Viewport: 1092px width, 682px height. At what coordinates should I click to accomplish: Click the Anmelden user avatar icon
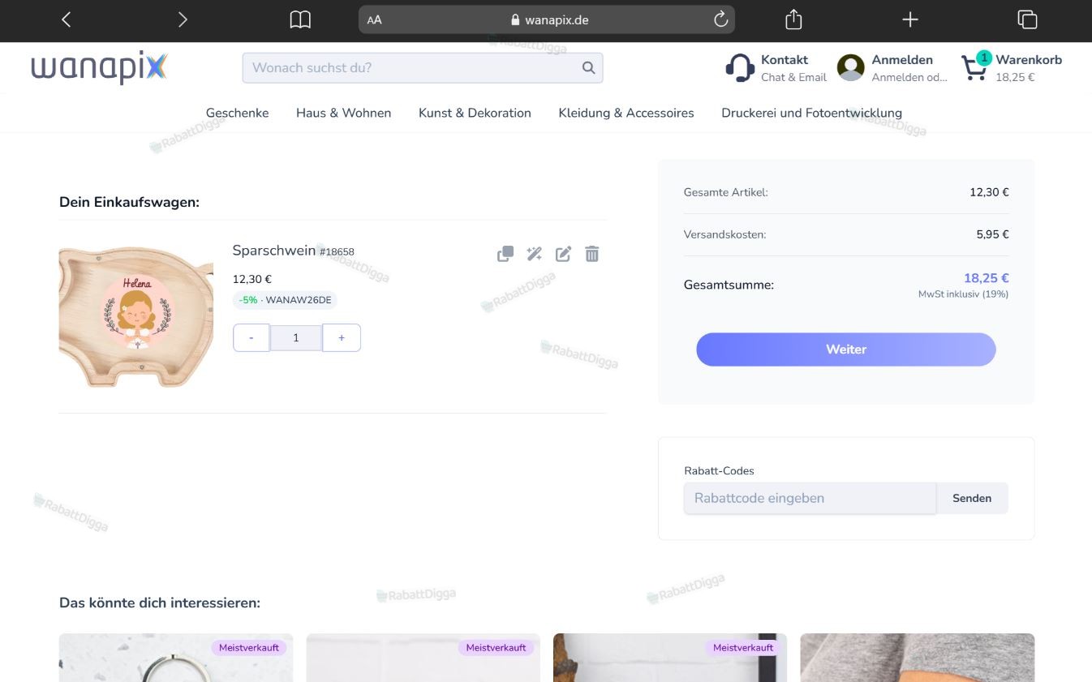(851, 68)
